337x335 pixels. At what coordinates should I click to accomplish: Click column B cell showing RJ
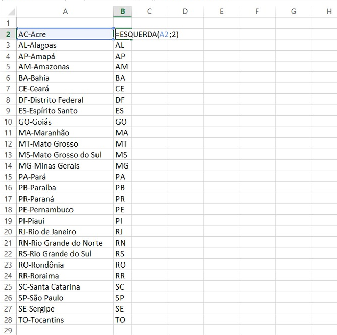123,231
